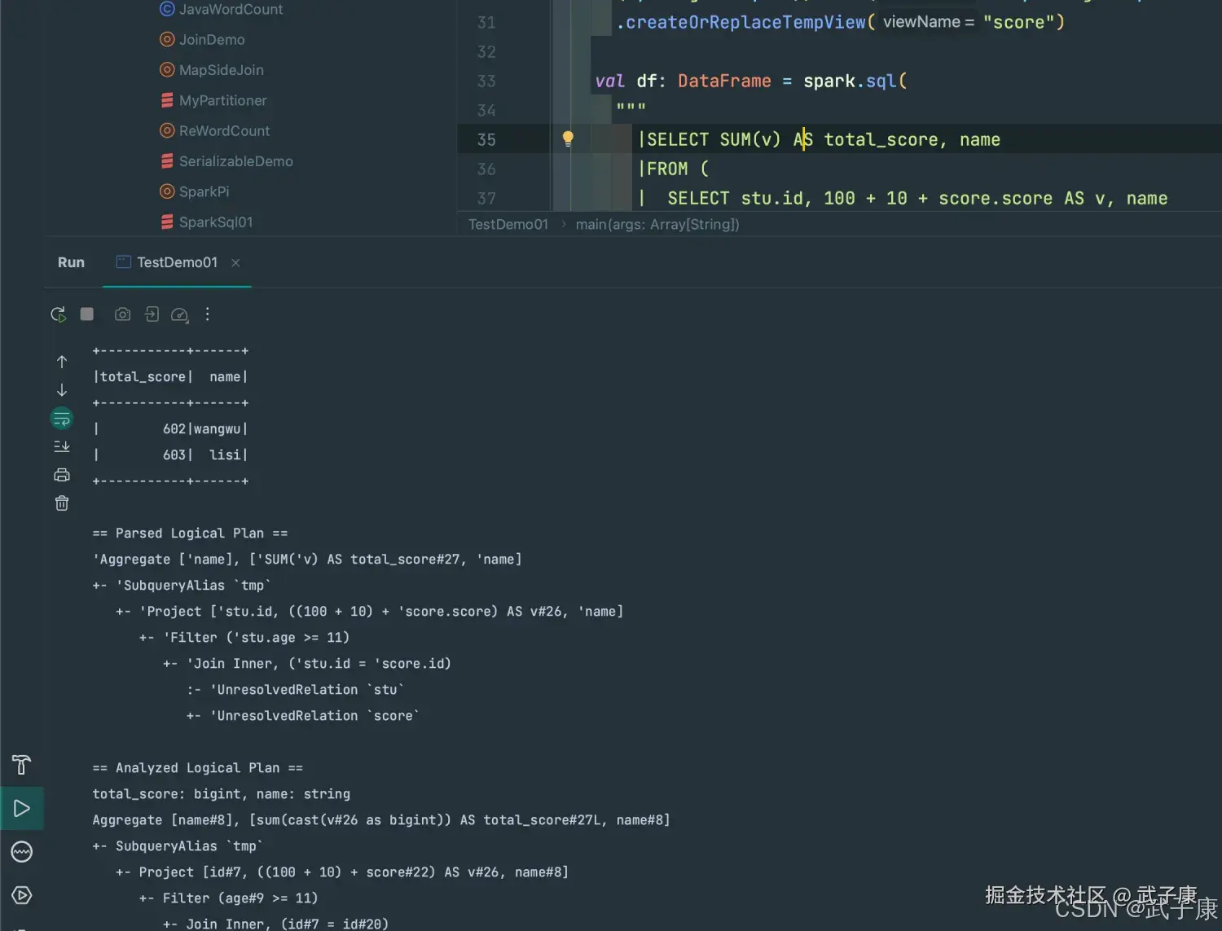The image size is (1222, 931).
Task: Close the TestDemo01 run tab
Action: 235,262
